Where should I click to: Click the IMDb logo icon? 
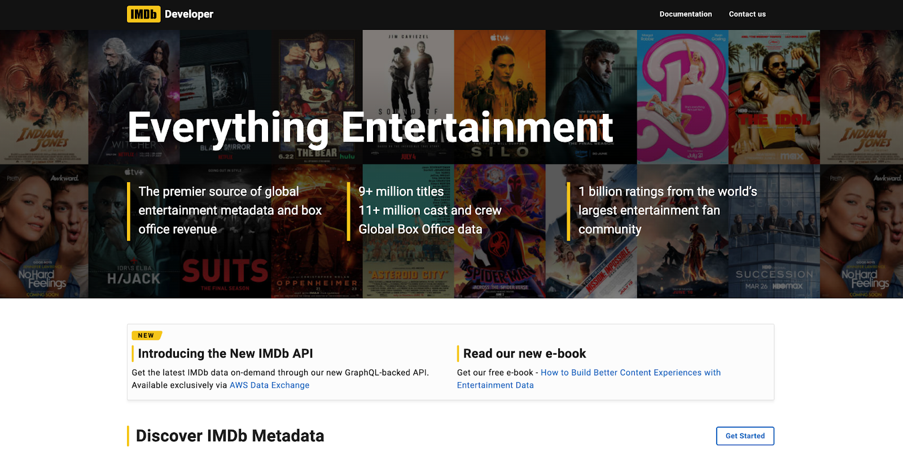pos(143,14)
